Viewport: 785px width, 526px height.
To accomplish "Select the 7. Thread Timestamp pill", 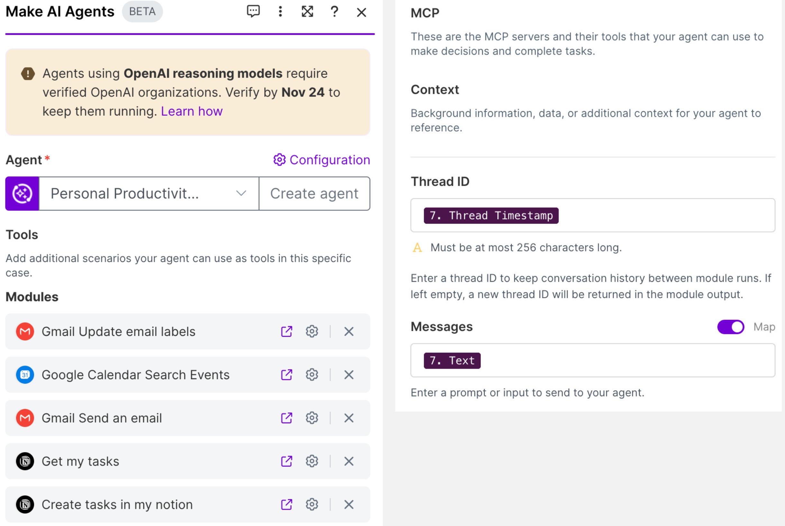I will click(x=491, y=215).
